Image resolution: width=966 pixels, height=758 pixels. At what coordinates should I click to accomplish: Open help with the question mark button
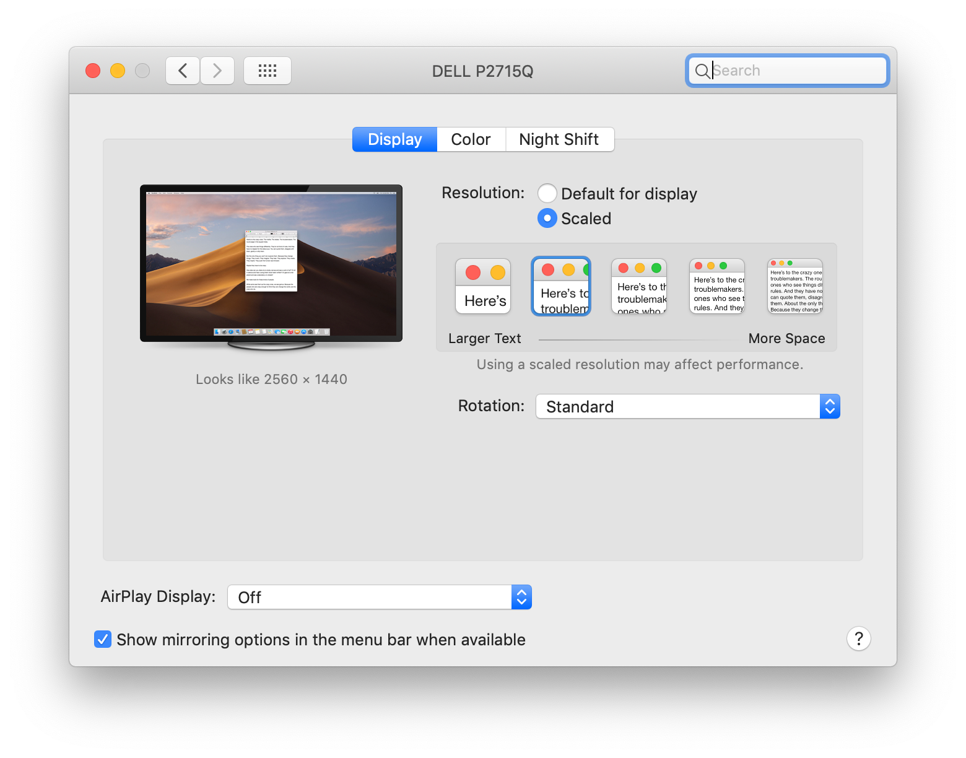[859, 638]
